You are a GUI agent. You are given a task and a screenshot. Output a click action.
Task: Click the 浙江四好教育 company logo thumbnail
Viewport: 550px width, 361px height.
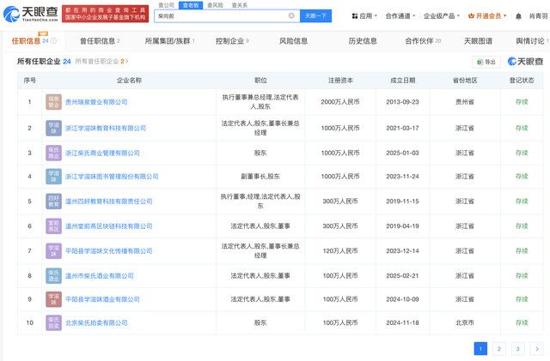pos(53,202)
